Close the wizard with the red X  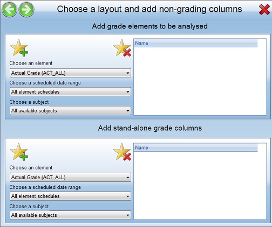click(264, 10)
